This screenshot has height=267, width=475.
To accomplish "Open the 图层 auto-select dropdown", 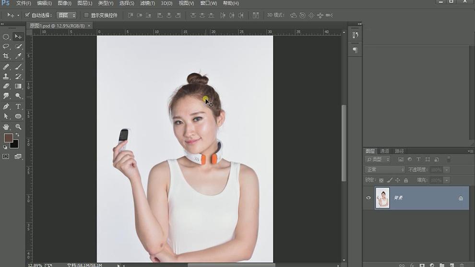I will pos(66,15).
